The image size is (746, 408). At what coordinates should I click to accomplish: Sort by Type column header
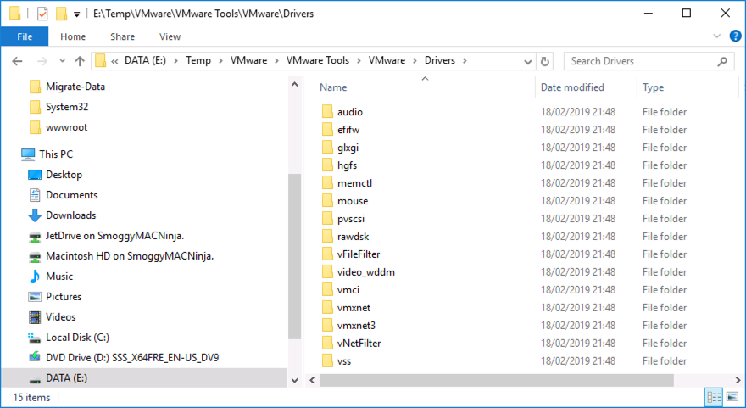pyautogui.click(x=653, y=87)
